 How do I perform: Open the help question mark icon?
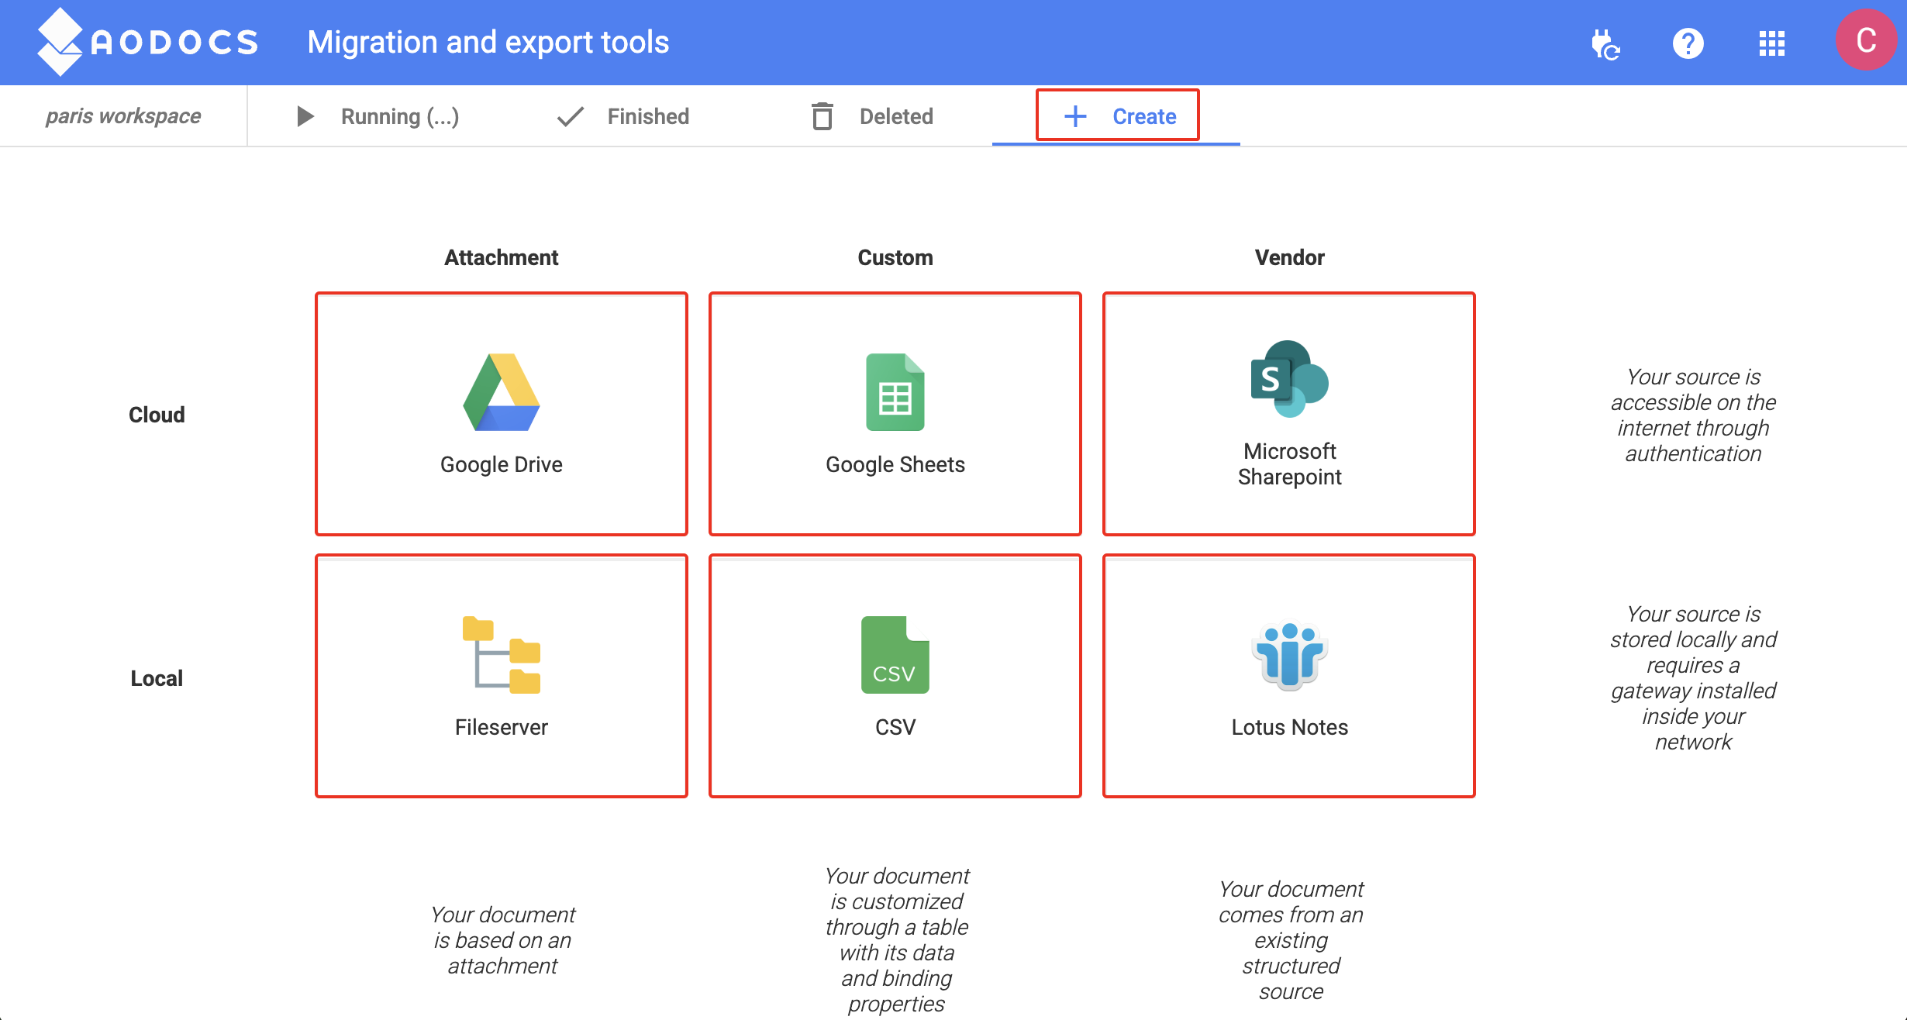[1688, 43]
